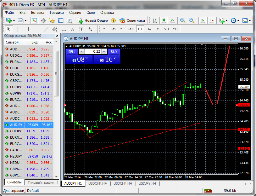Close the Обзор рынка panel
256x196 pixels.
57,36
